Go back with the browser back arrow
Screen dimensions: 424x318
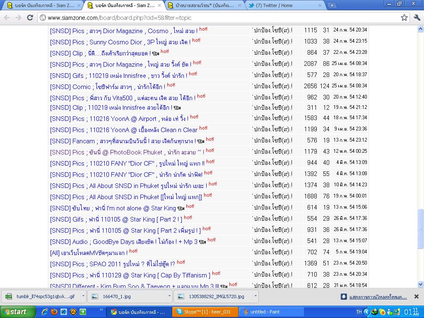(x=7, y=18)
